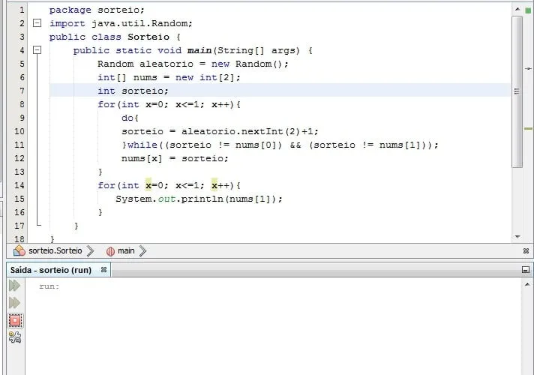This screenshot has width=534, height=375.
Task: Click the class name 'Sorteio' on line 3
Action: 148,37
